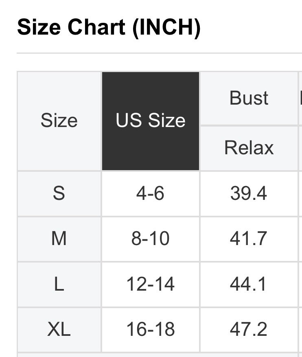Choose the S size row label
302x357 pixels.
(59, 193)
